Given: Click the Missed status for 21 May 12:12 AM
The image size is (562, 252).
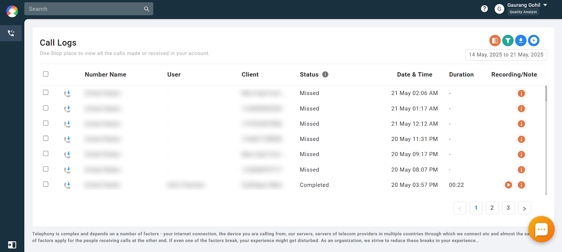Looking at the screenshot, I should tap(309, 124).
